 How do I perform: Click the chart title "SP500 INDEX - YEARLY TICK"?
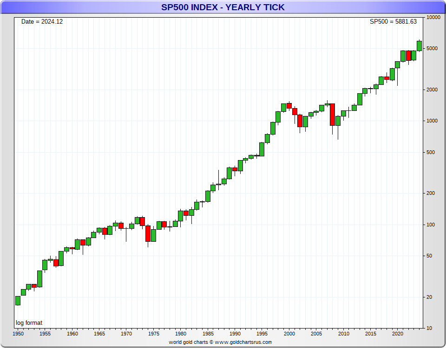[x=223, y=7]
